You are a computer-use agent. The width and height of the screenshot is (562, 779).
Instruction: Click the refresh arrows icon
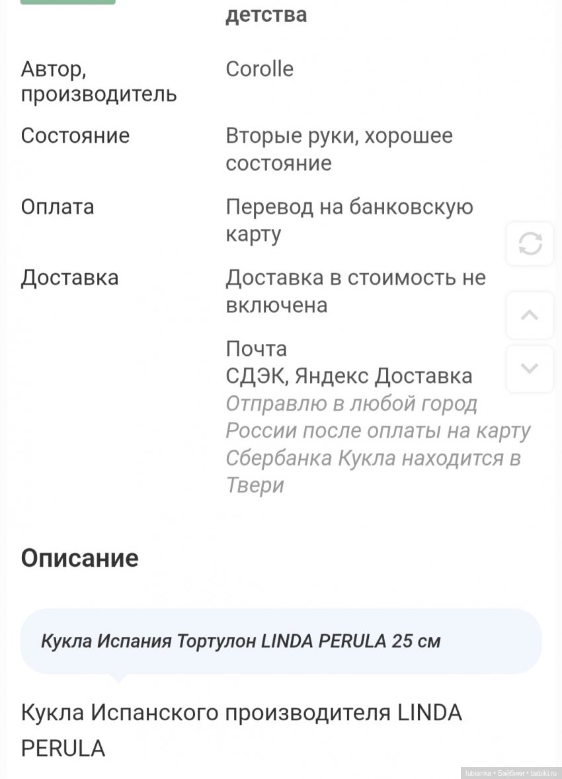coord(530,244)
